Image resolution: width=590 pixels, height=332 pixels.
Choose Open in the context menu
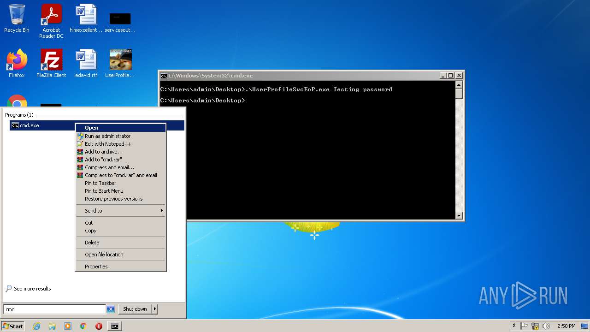tap(121, 128)
